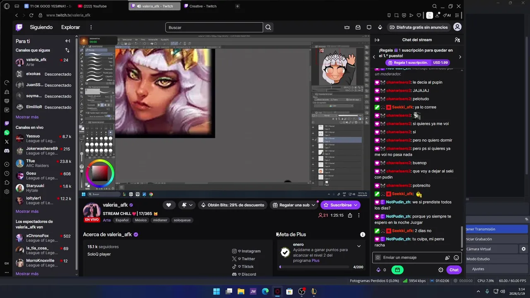The height and width of the screenshot is (298, 530).
Task: Open the Tiktok social link
Action: (x=243, y=267)
